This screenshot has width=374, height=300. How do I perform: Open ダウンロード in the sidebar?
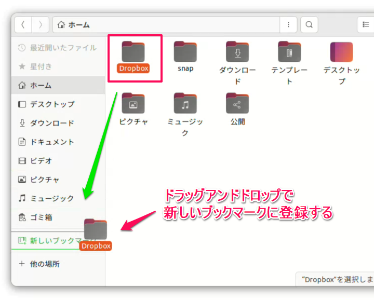(58, 123)
